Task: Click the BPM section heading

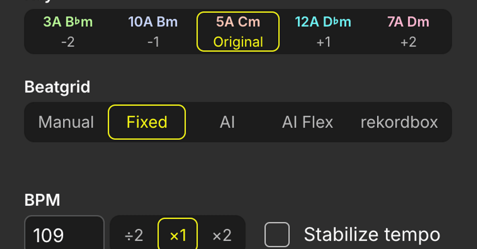Action: pyautogui.click(x=42, y=201)
